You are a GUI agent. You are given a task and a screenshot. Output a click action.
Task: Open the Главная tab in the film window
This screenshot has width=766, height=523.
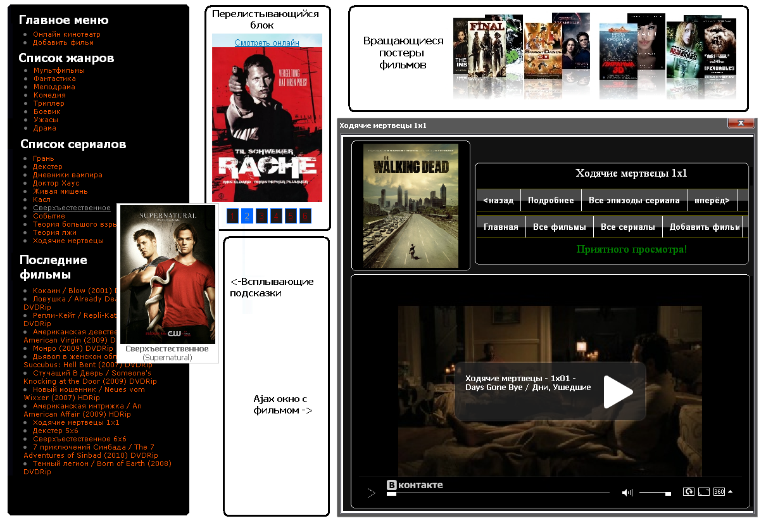501,227
